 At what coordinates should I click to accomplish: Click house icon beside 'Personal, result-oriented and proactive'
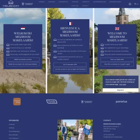(102, 54)
